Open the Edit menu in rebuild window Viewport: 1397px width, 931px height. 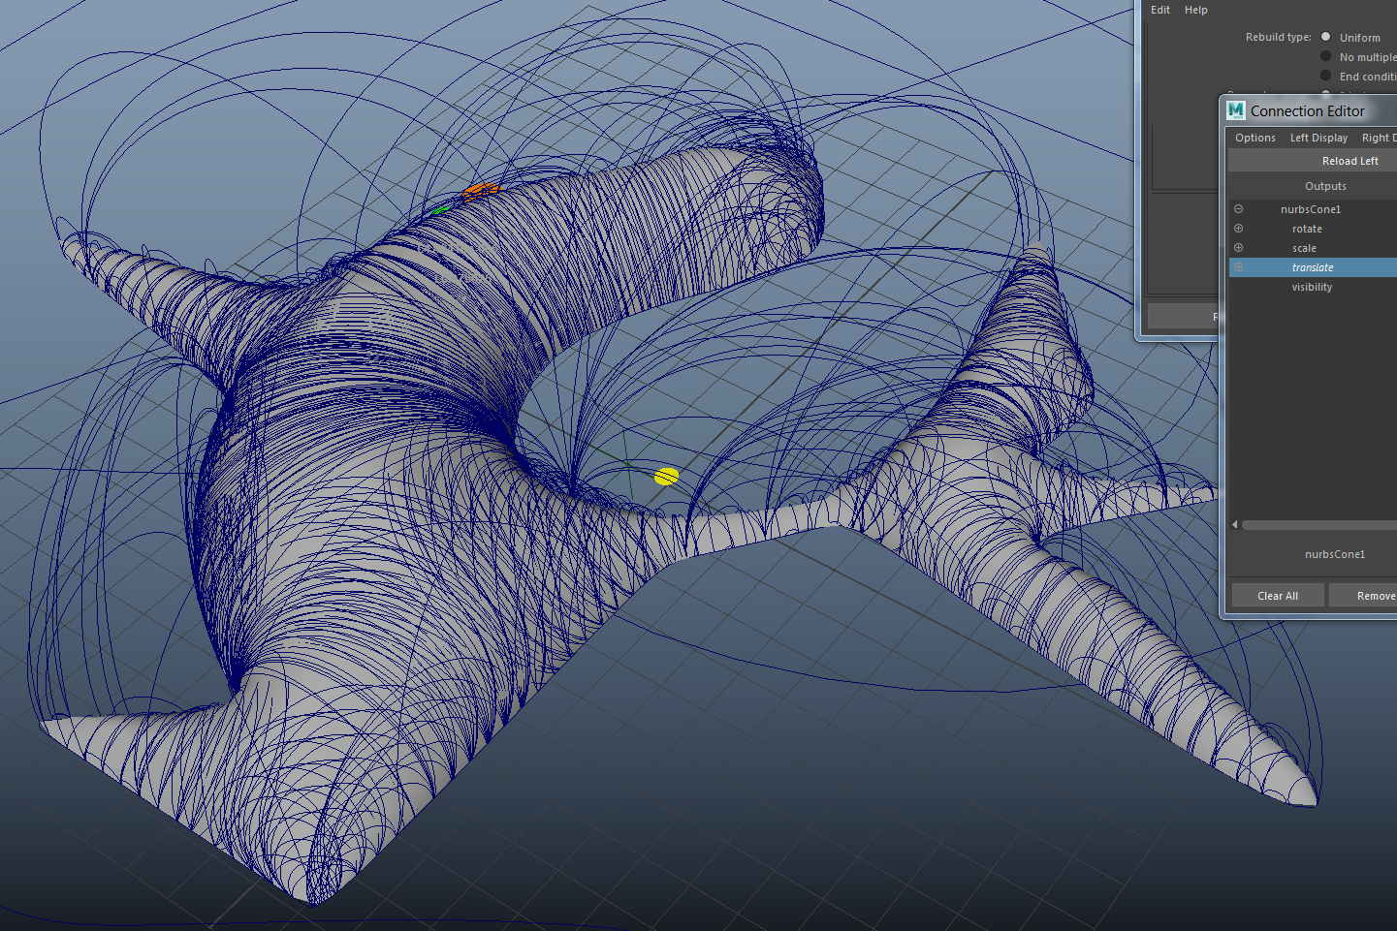pos(1160,10)
